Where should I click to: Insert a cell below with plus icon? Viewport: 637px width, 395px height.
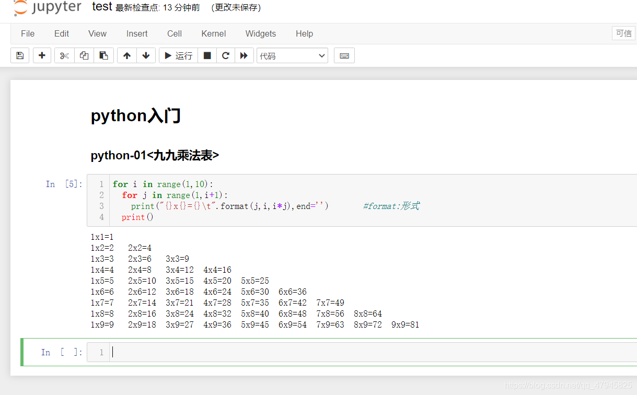42,55
